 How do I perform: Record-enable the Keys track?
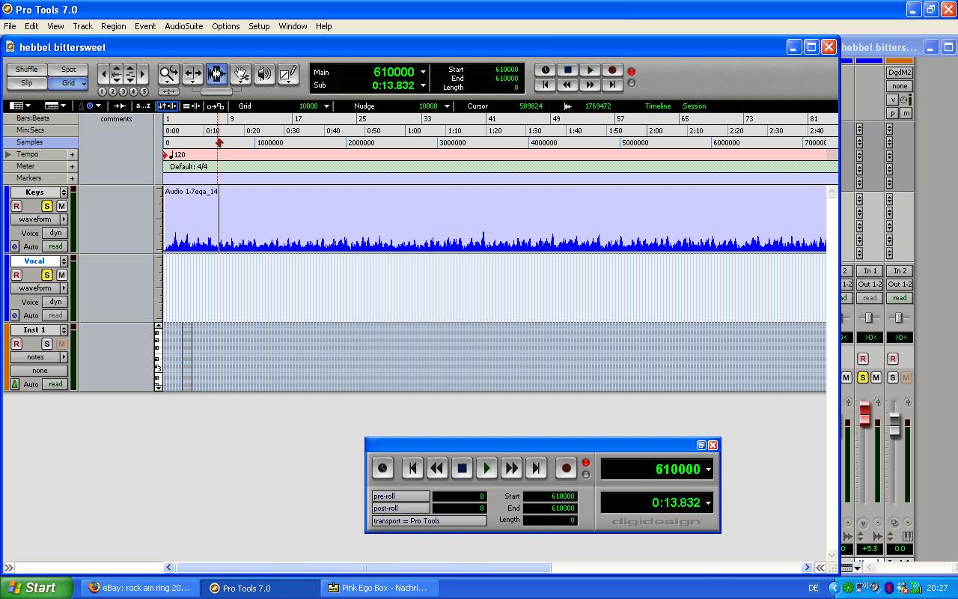[16, 206]
